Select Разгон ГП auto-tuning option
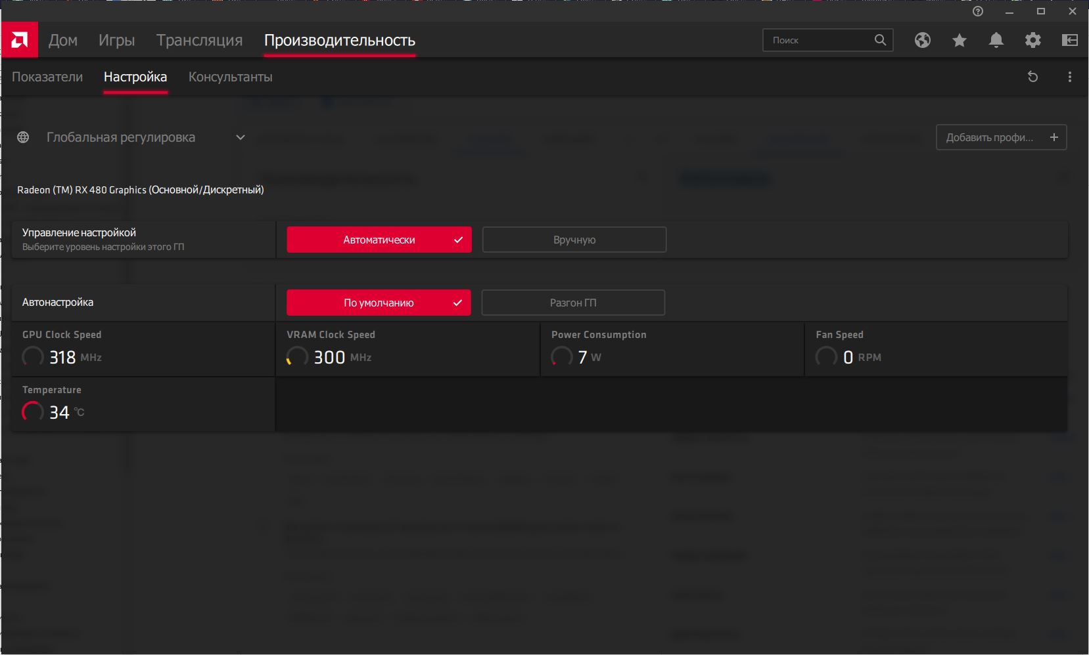Viewport: 1089px width, 655px height. [573, 303]
